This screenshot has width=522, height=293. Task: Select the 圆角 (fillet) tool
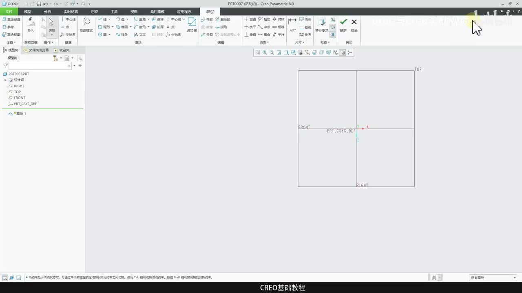[x=139, y=19]
